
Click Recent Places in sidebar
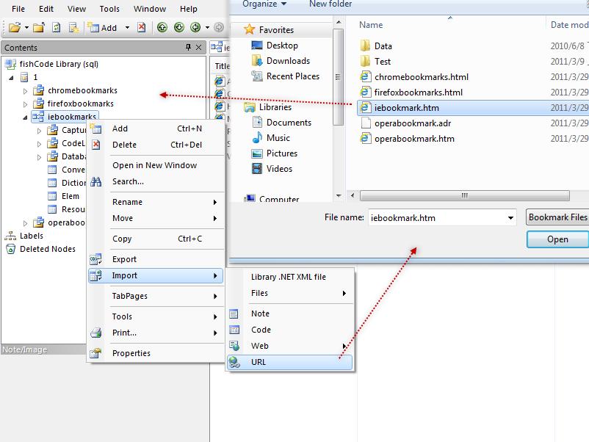[x=292, y=76]
